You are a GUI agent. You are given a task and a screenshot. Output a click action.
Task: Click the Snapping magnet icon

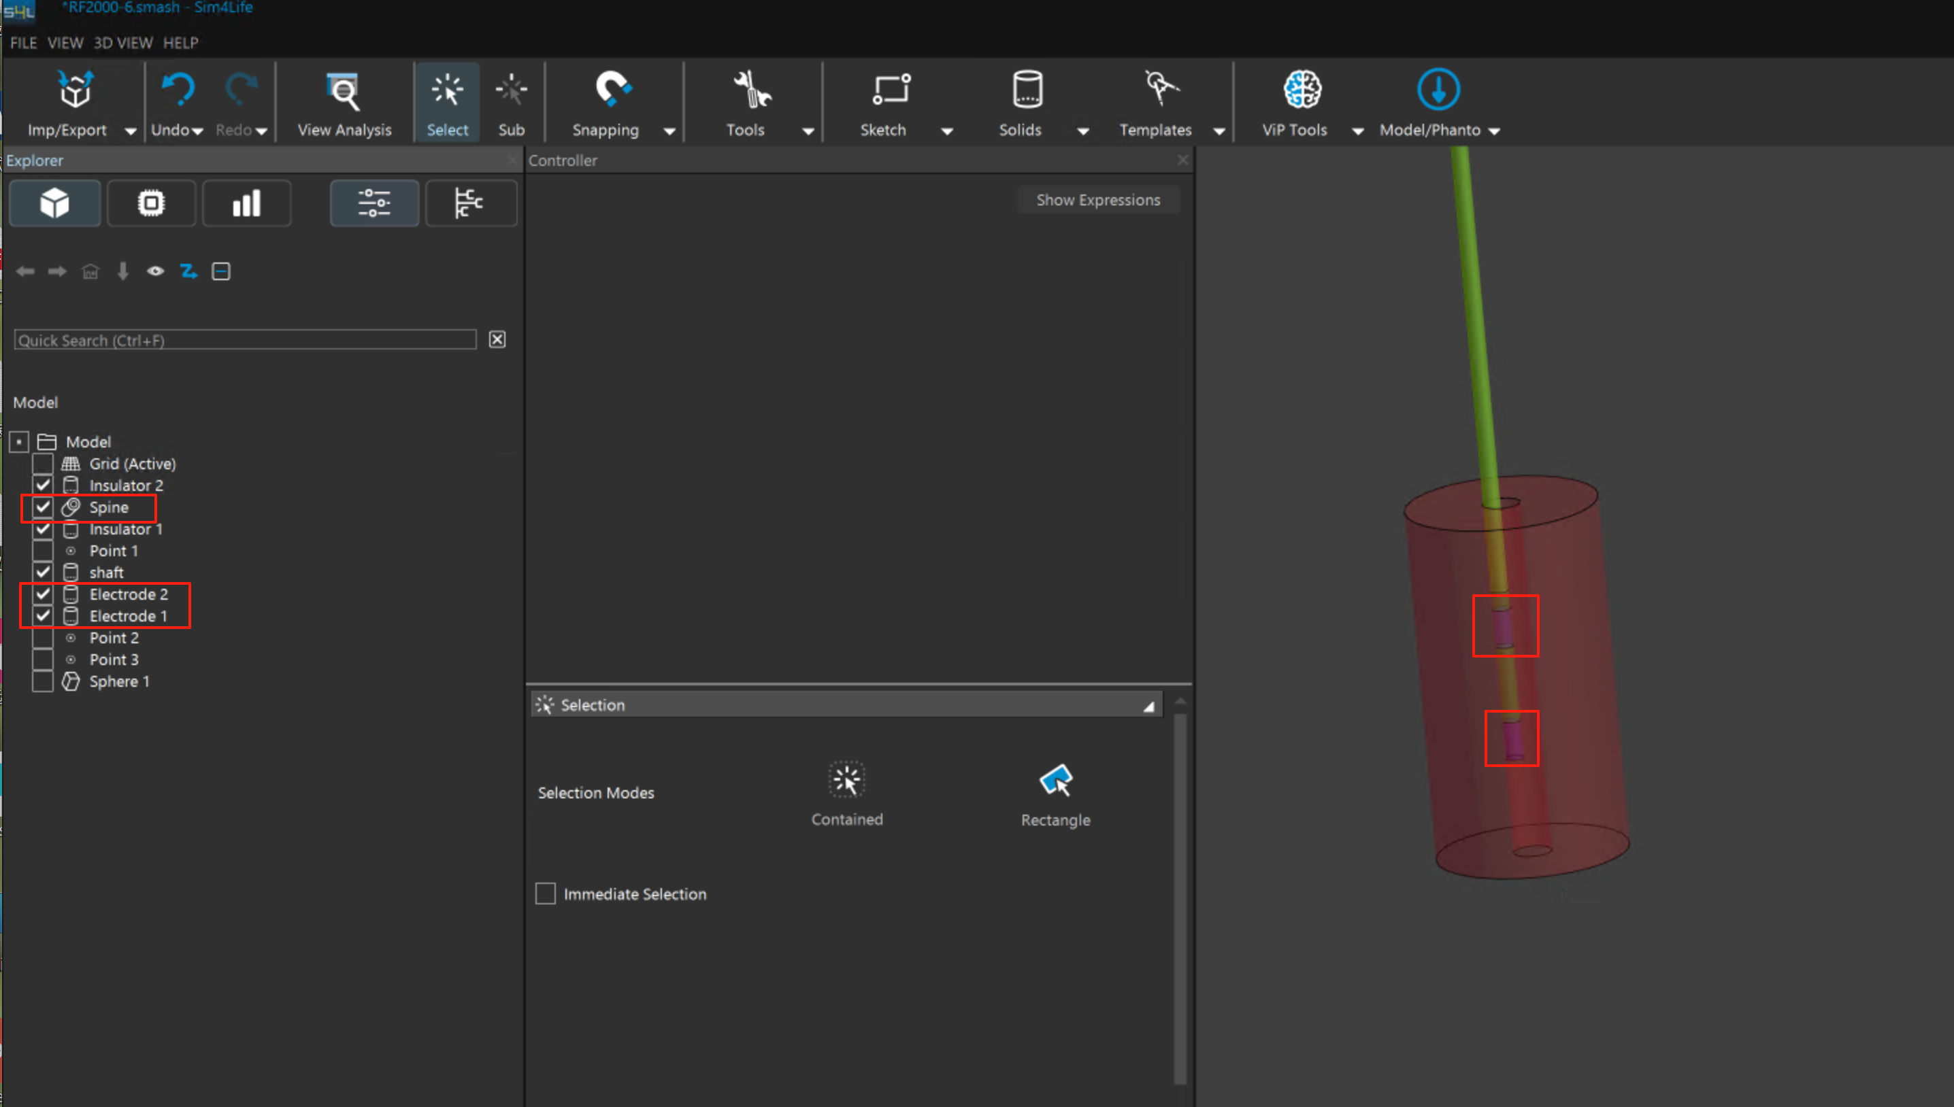pyautogui.click(x=612, y=90)
